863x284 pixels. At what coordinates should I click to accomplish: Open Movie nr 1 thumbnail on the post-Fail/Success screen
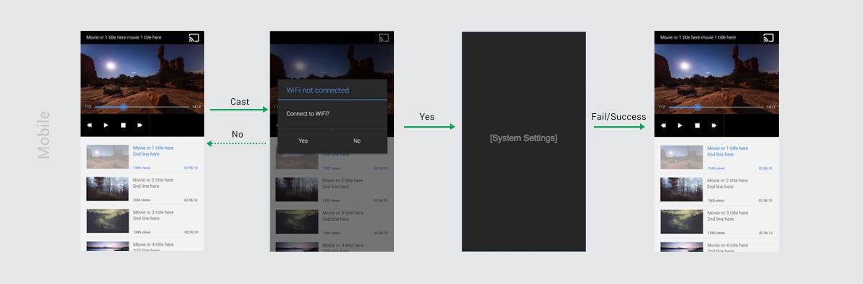pyautogui.click(x=682, y=157)
